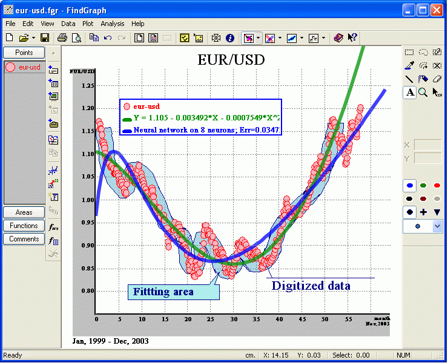
Task: Open the blue info icon
Action: click(x=230, y=38)
